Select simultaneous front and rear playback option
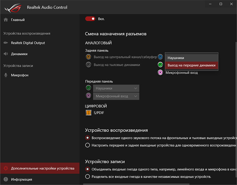The width and height of the screenshot is (237, 185). pyautogui.click(x=88, y=145)
